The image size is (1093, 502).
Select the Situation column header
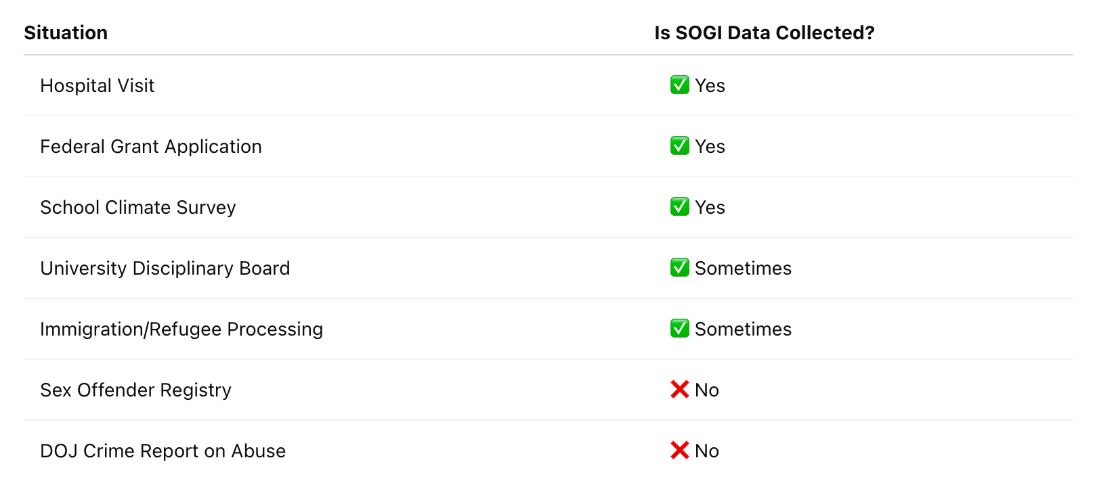66,32
